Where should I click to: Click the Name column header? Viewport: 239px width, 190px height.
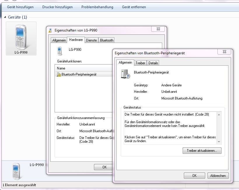pyautogui.click(x=84, y=68)
